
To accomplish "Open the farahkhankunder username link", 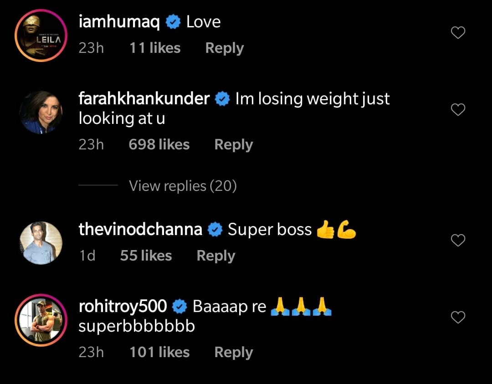I will [x=144, y=98].
